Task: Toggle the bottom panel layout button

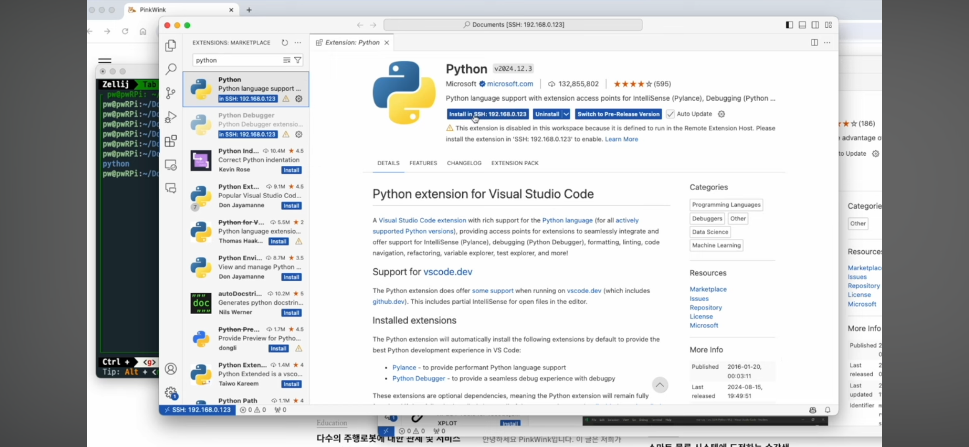Action: point(802,25)
